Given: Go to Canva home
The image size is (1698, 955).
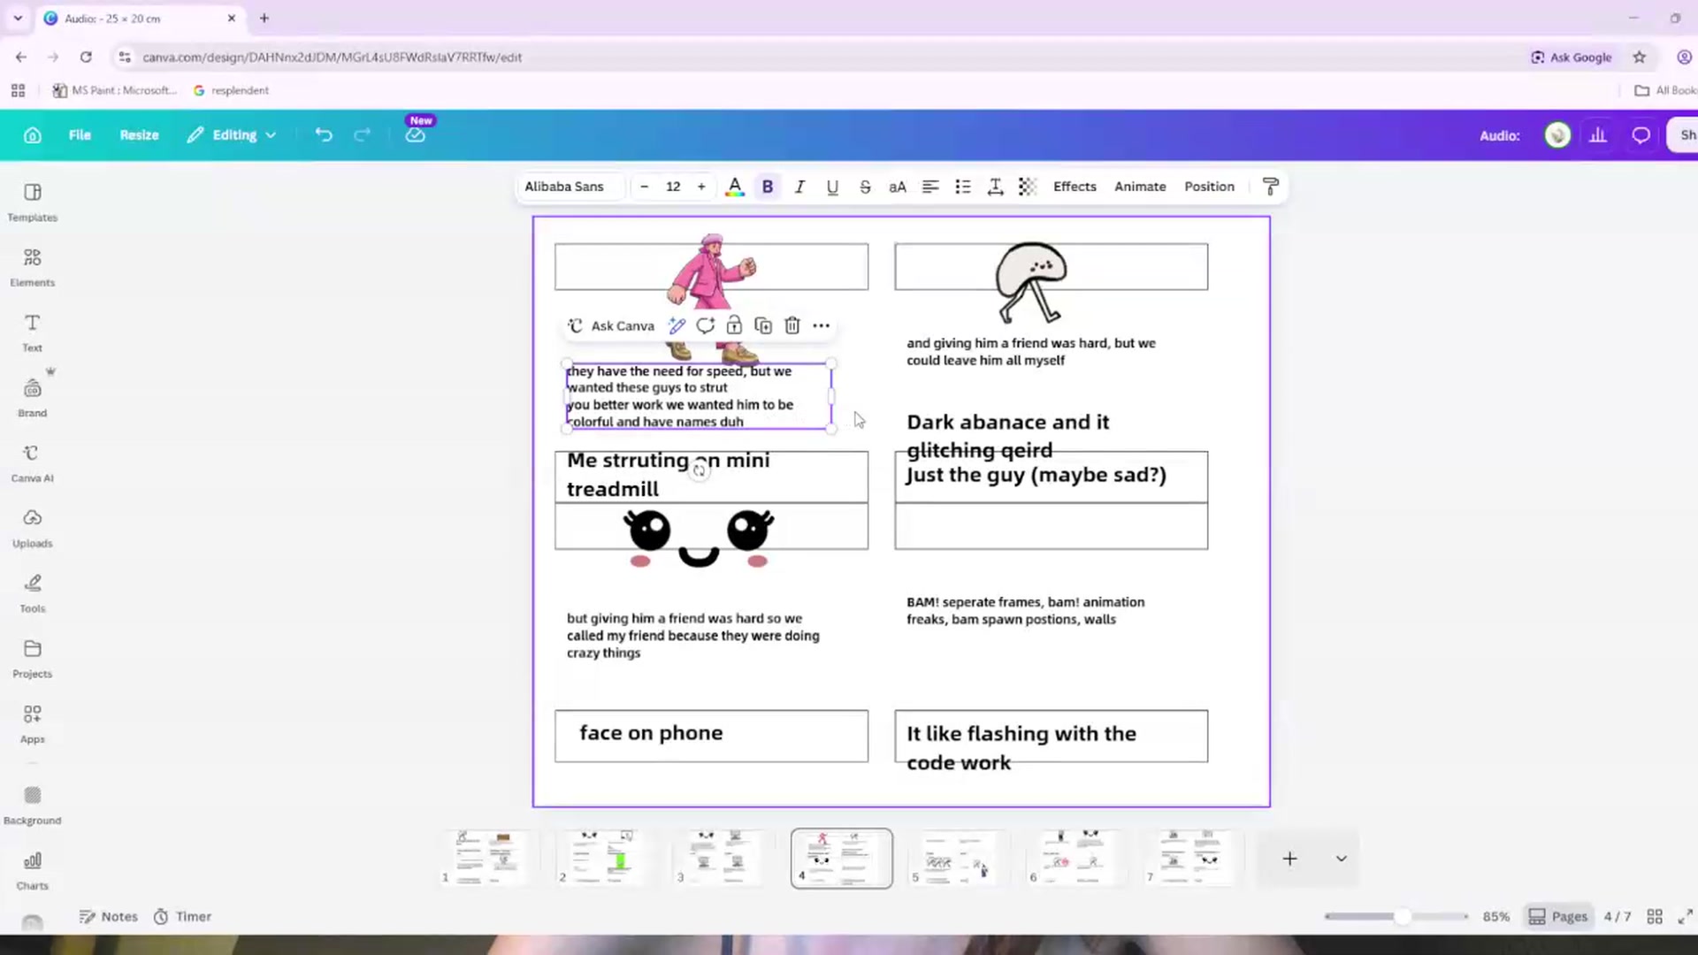Looking at the screenshot, I should [x=33, y=135].
